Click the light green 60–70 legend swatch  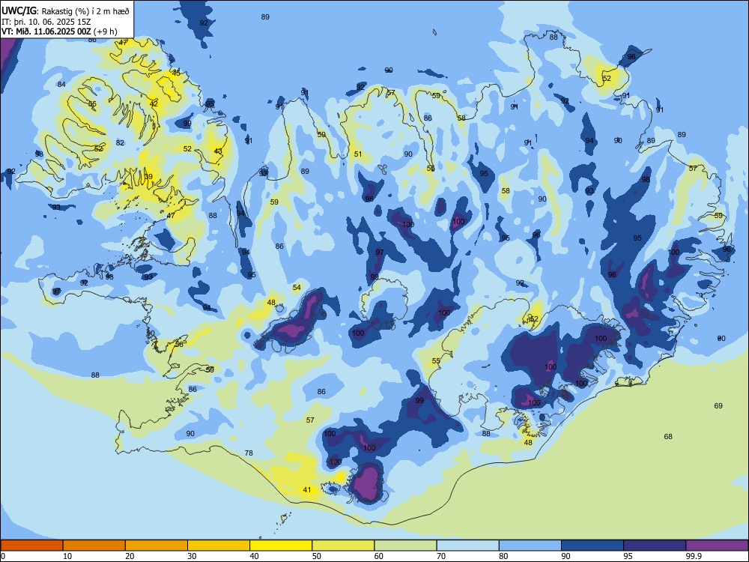pyautogui.click(x=405, y=546)
